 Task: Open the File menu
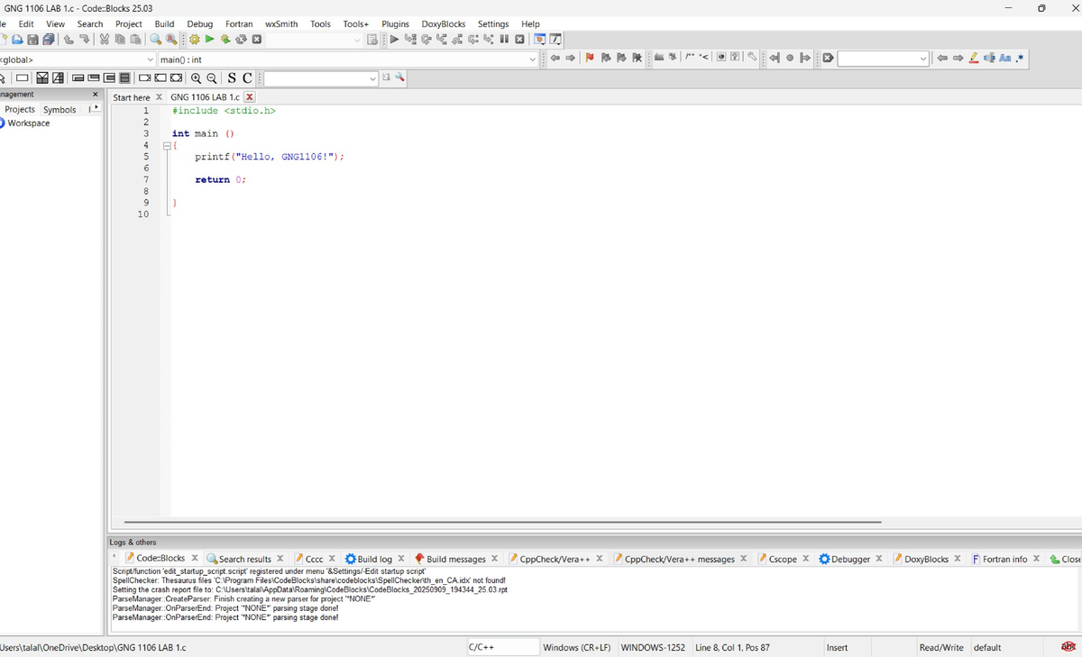point(4,23)
